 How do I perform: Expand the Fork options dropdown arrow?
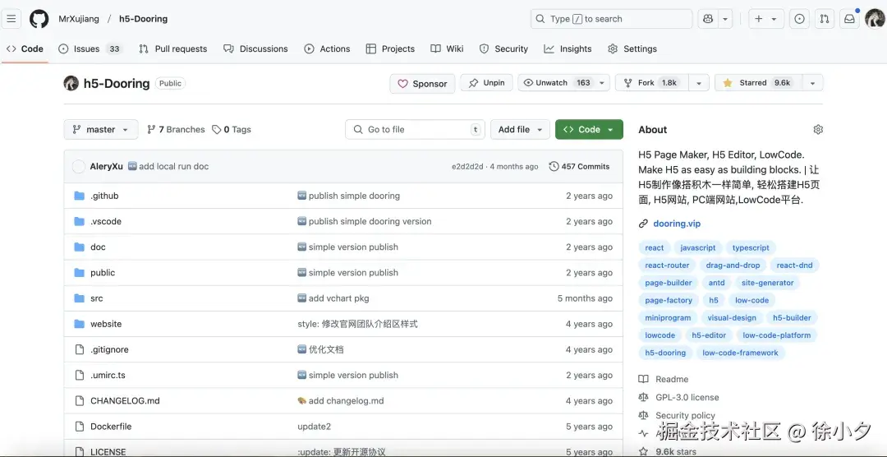click(699, 83)
